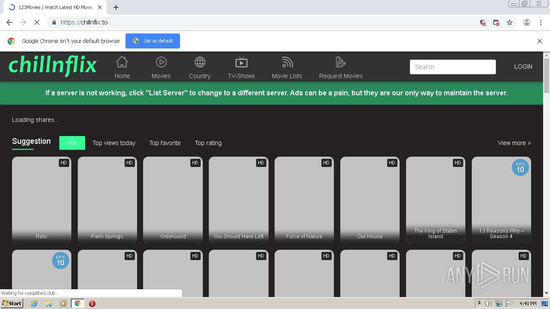Viewport: 550px width, 309px height.
Task: Open the Country globe icon
Action: point(200,62)
